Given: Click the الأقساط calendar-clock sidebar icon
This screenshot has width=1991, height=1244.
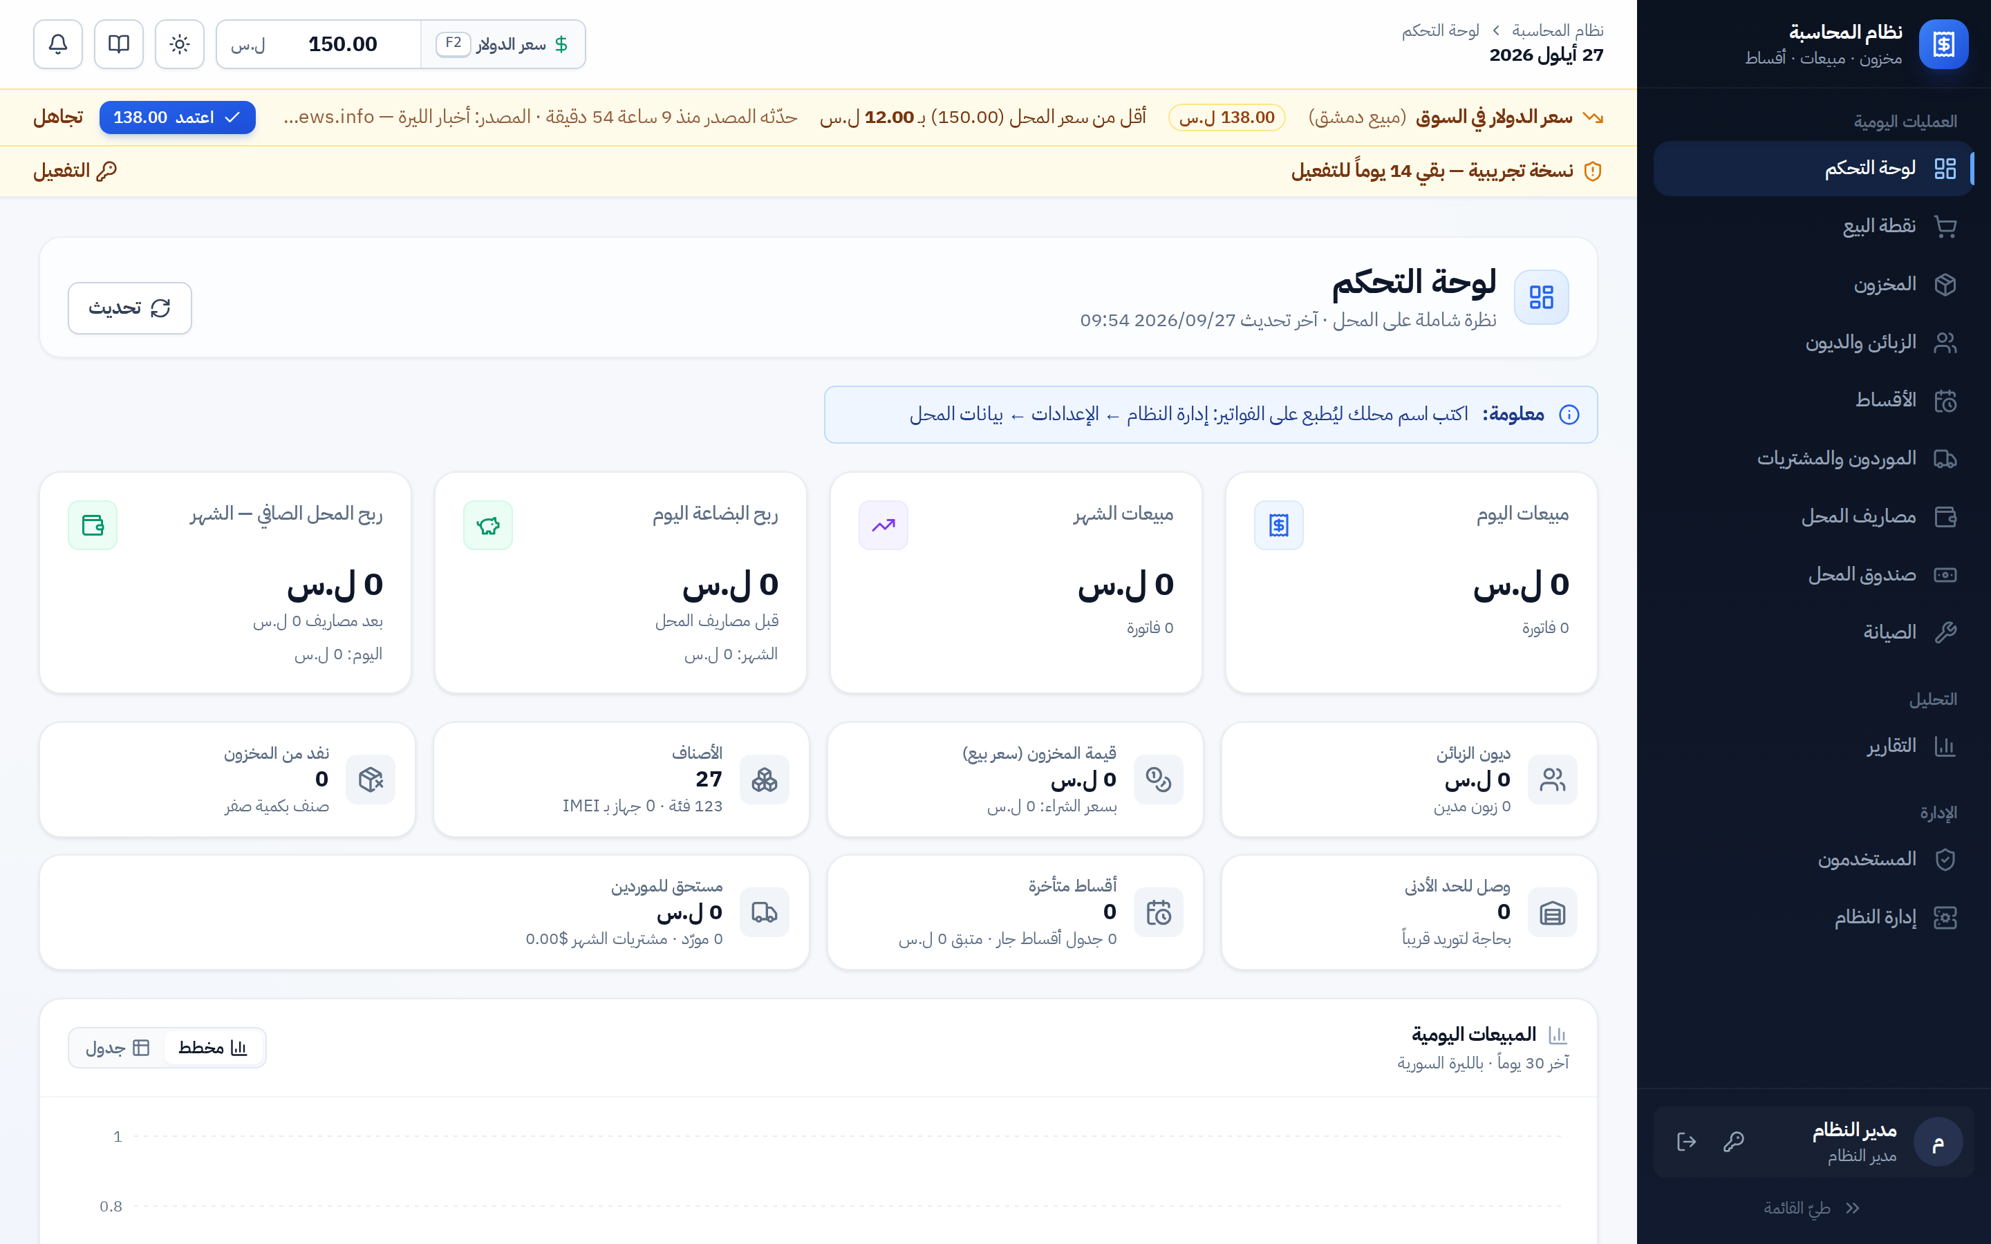Looking at the screenshot, I should [1945, 401].
